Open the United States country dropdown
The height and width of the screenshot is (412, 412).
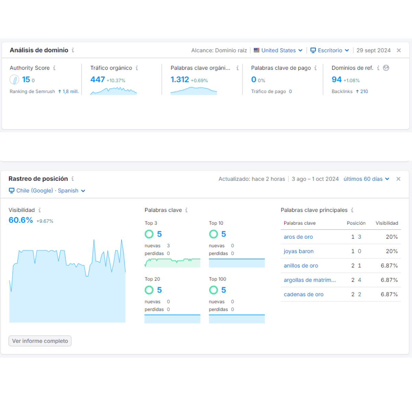coord(278,50)
